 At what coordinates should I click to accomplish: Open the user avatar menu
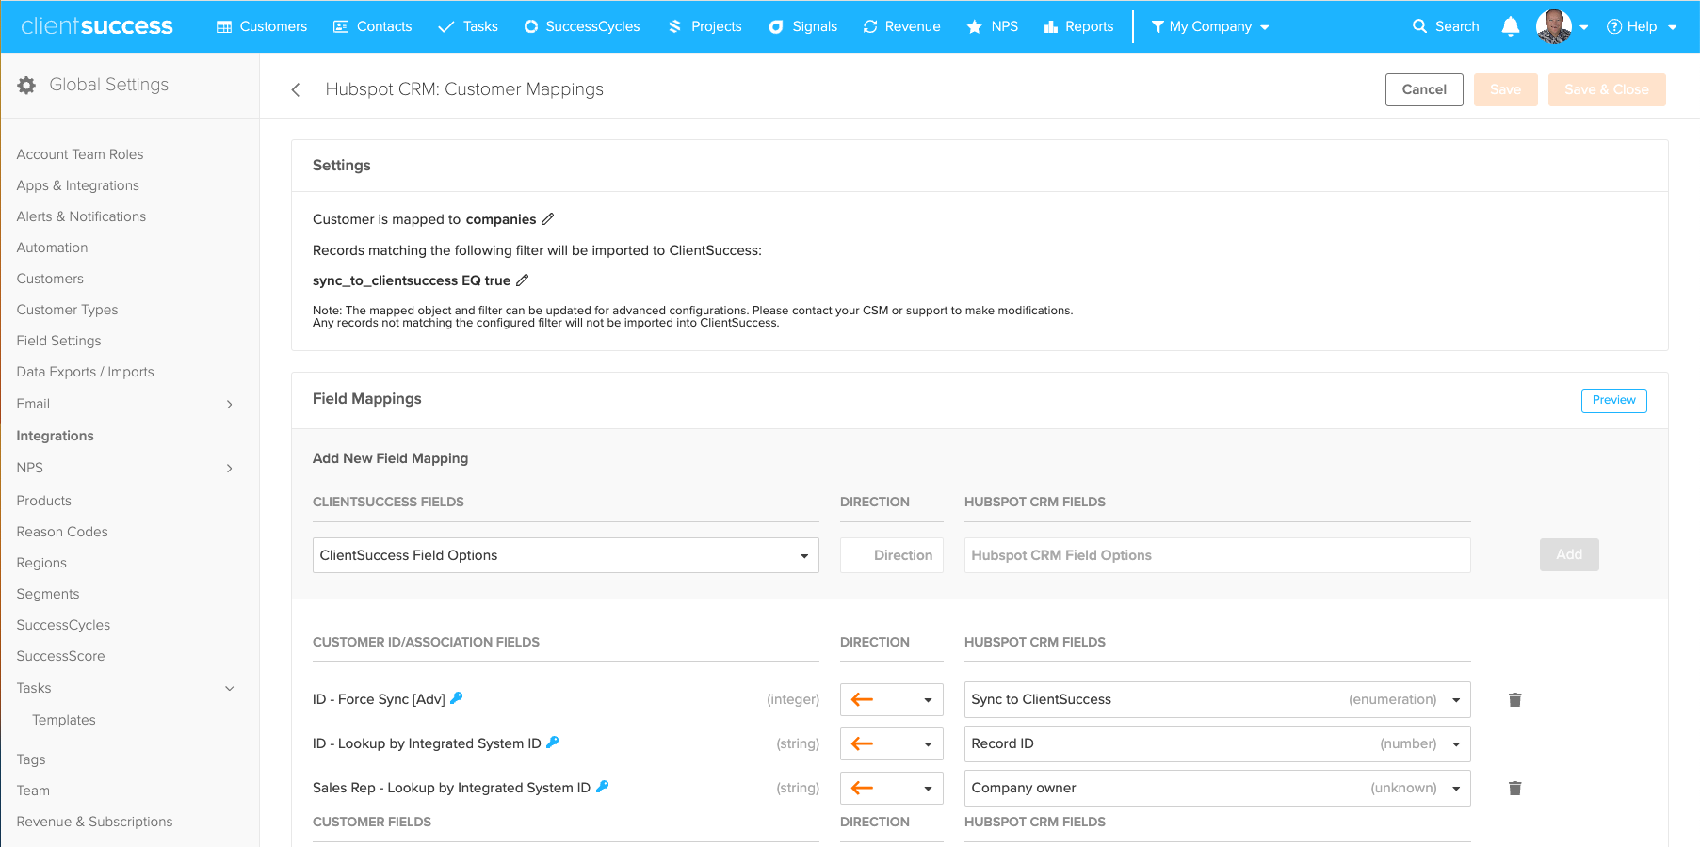click(x=1562, y=26)
